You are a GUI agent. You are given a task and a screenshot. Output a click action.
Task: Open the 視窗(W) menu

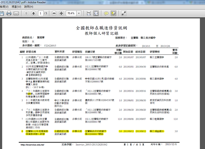pos(17,6)
